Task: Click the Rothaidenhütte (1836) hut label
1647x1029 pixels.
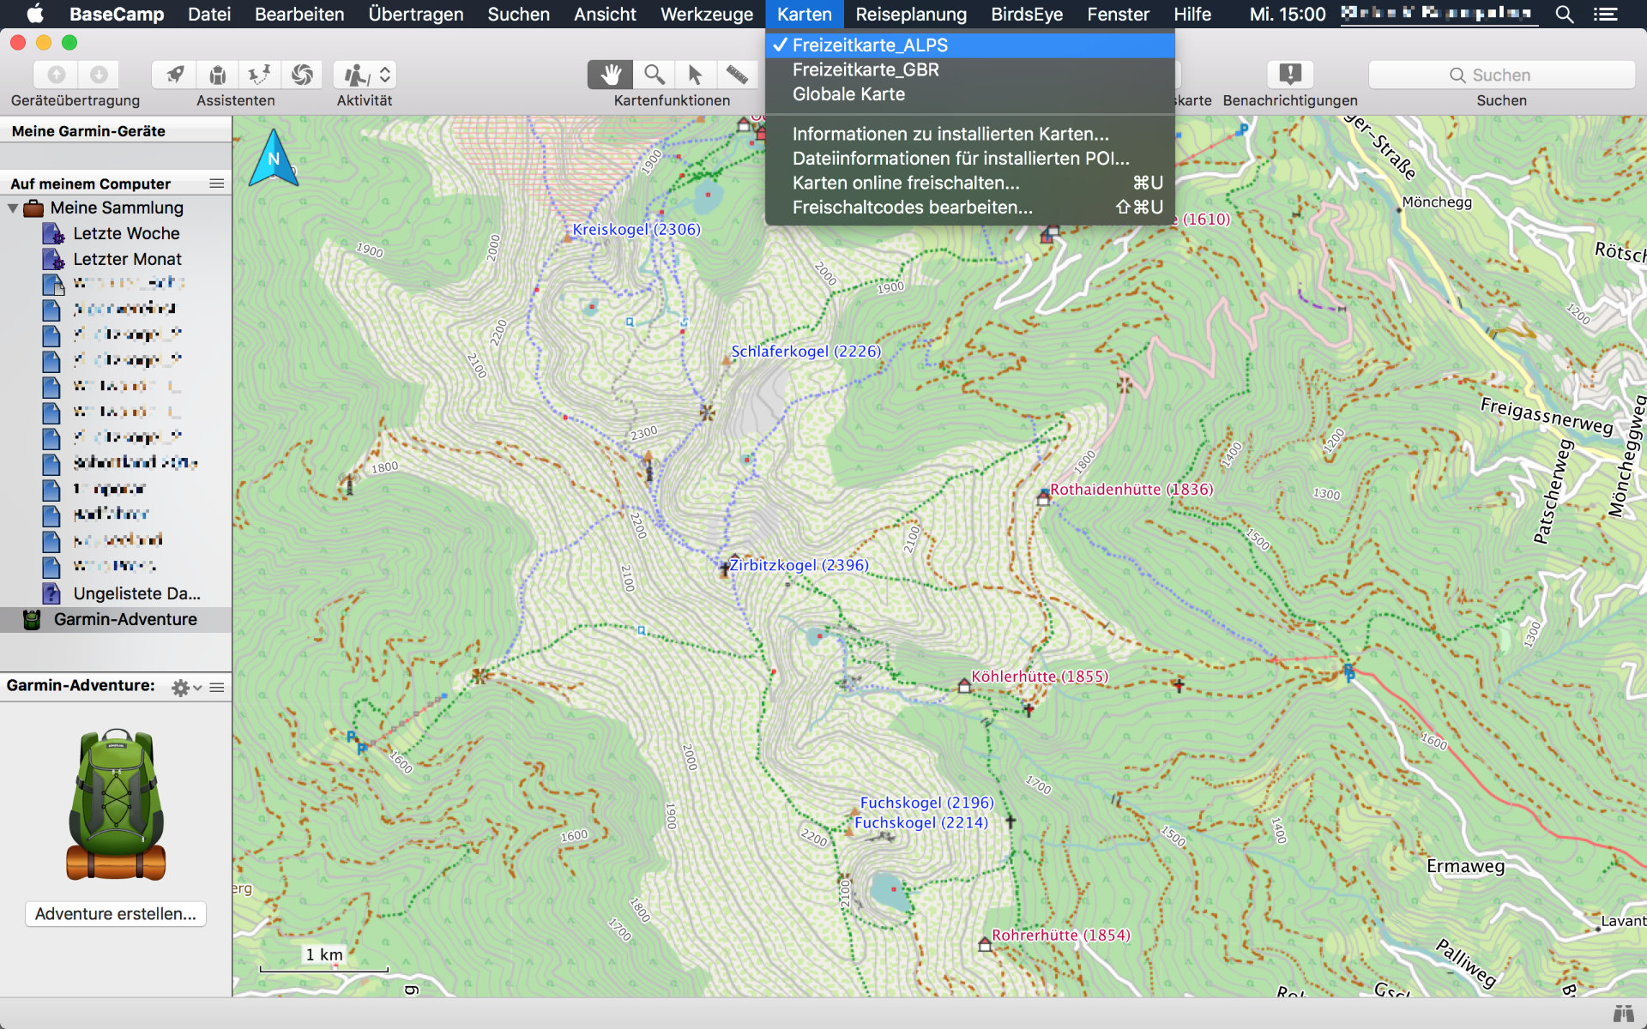Action: click(1131, 490)
